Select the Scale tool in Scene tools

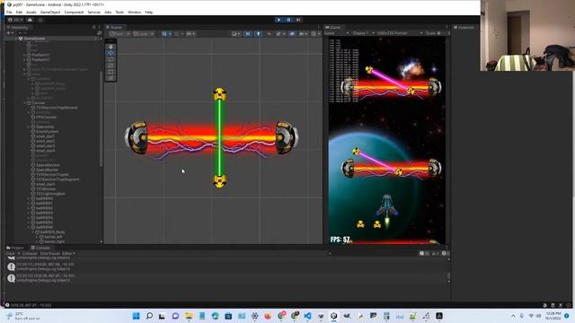point(111,65)
